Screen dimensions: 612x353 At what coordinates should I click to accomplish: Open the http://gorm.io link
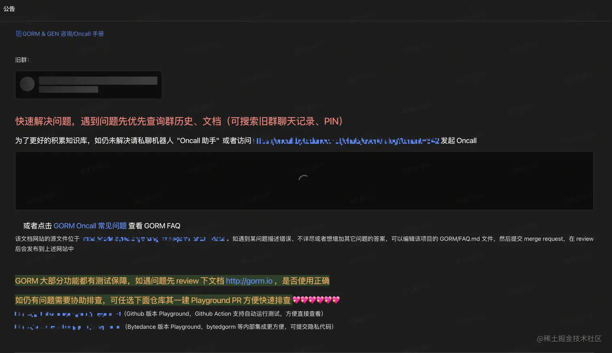pos(249,281)
